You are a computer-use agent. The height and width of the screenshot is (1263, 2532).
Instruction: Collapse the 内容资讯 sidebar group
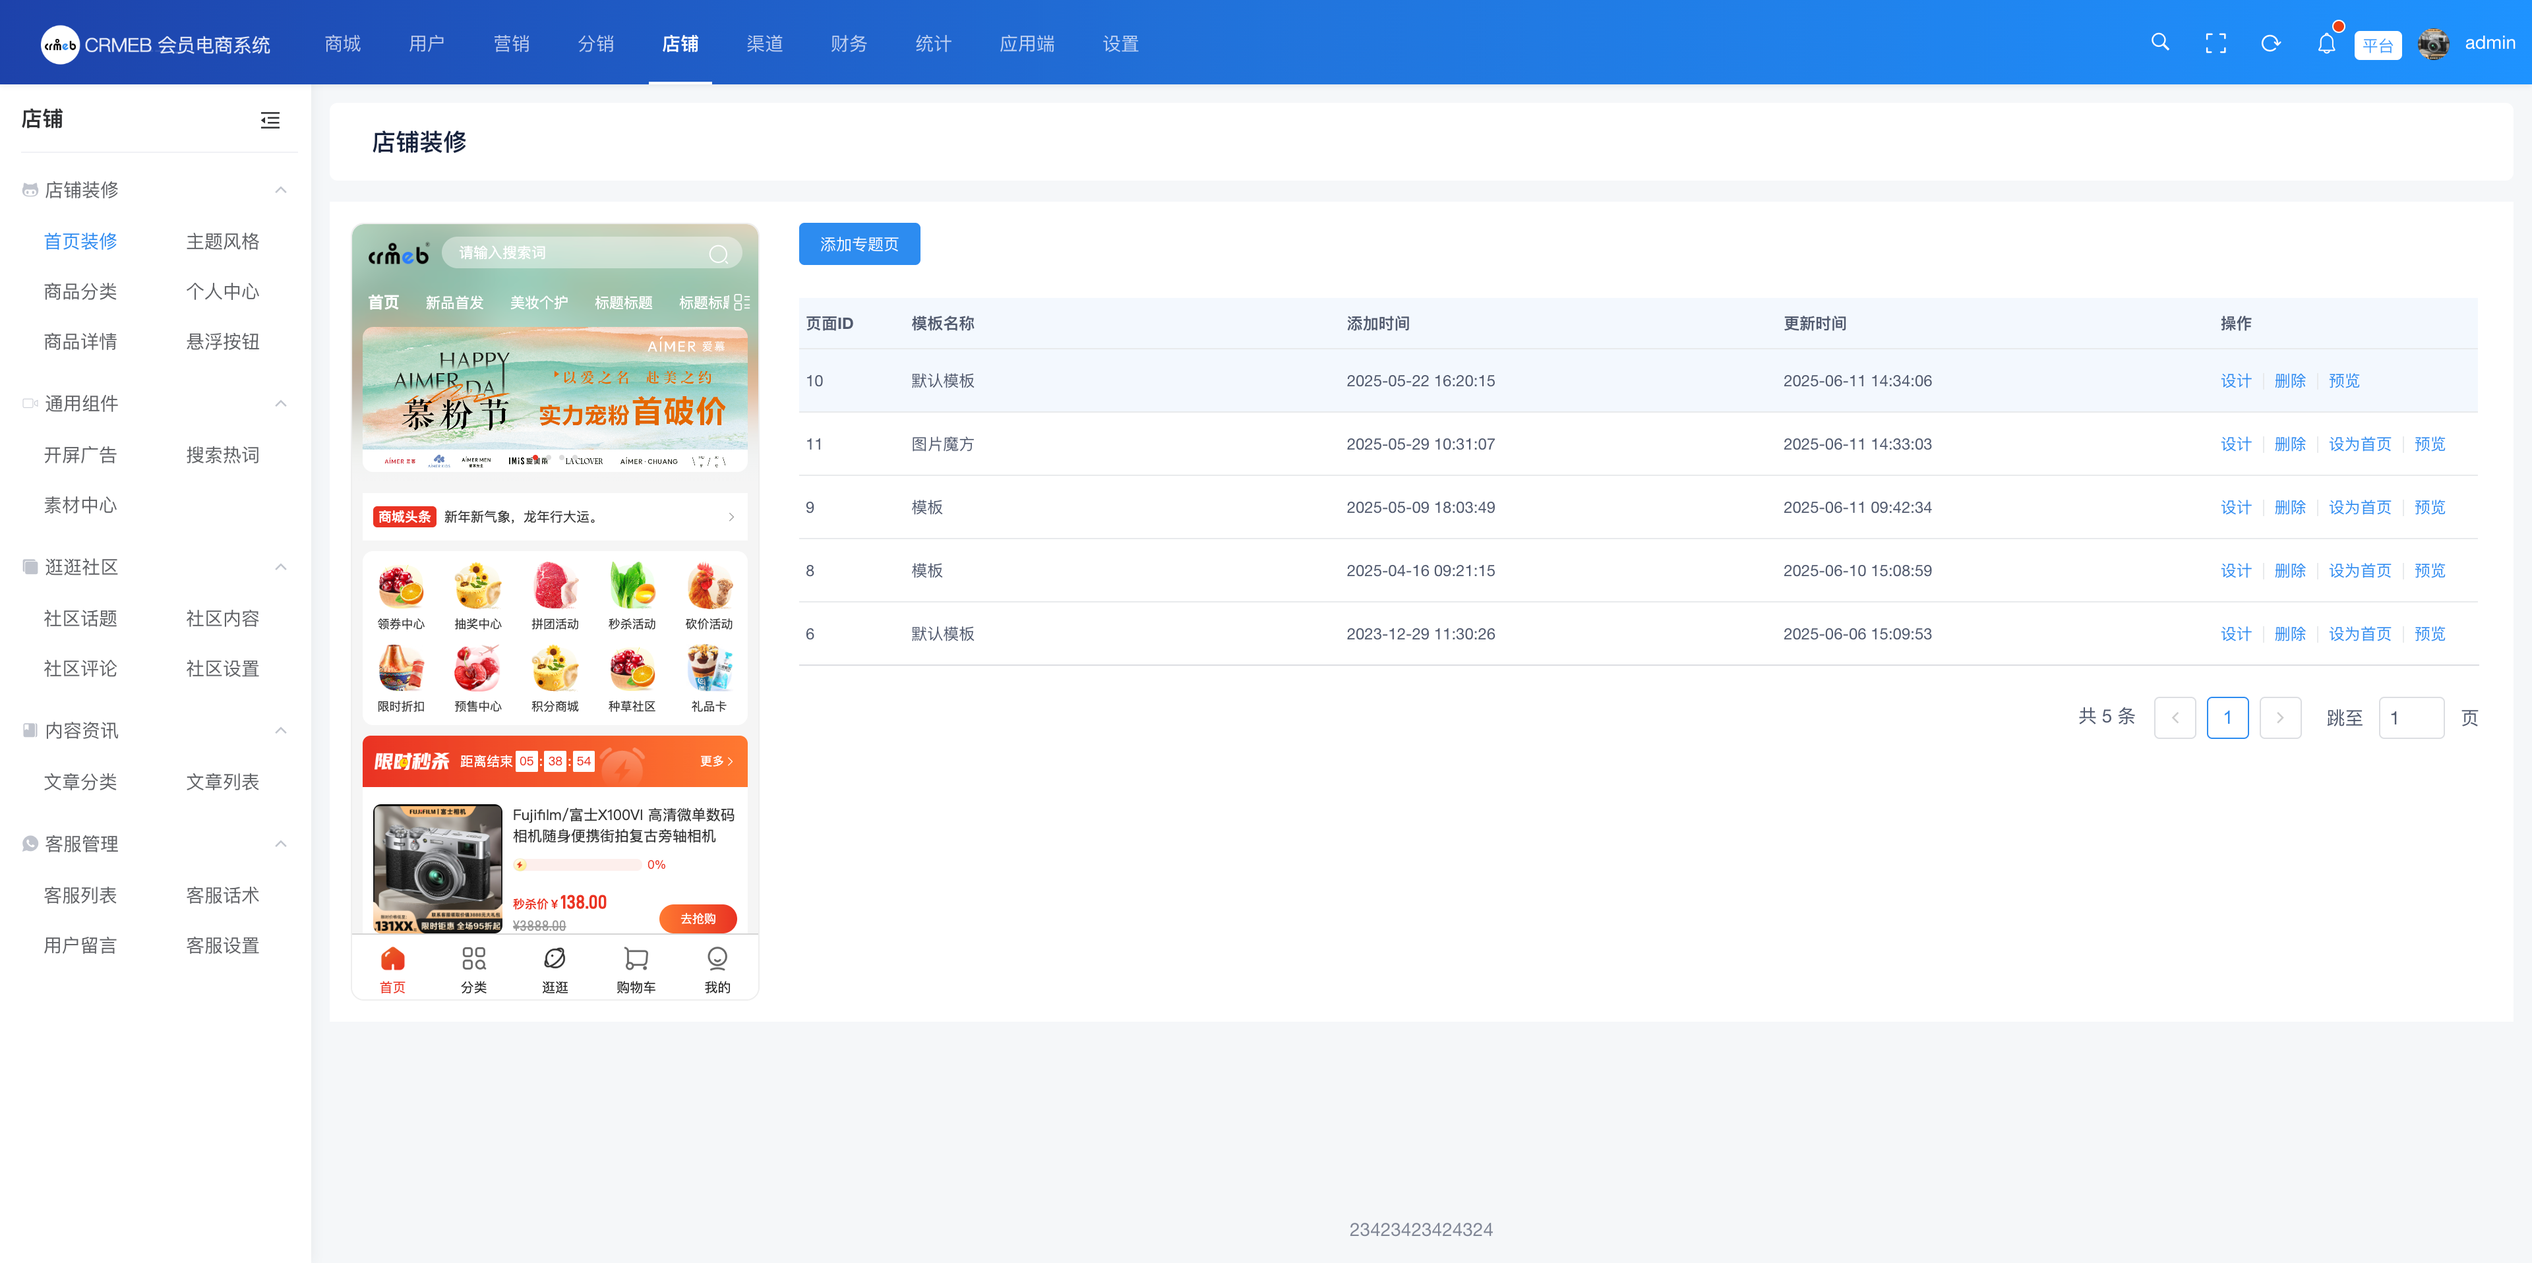(x=281, y=729)
